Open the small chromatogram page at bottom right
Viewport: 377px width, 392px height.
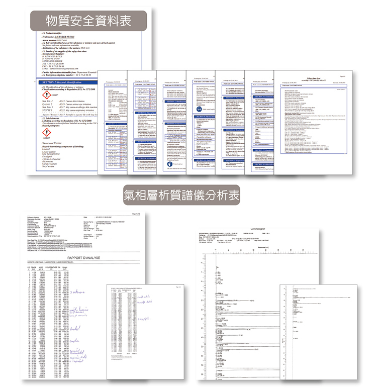coord(319,332)
